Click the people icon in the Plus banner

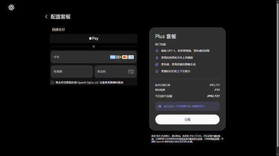tap(160, 106)
